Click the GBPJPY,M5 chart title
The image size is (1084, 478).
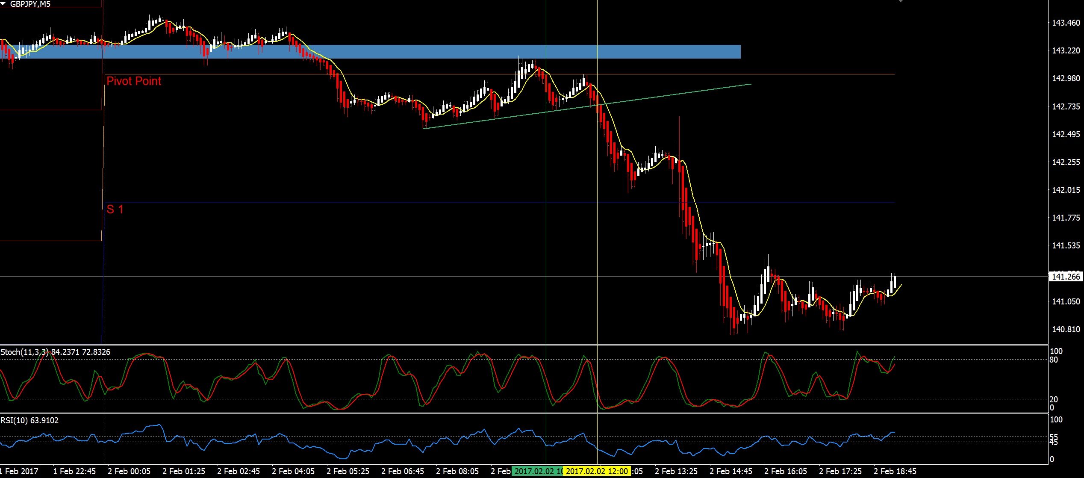point(30,4)
